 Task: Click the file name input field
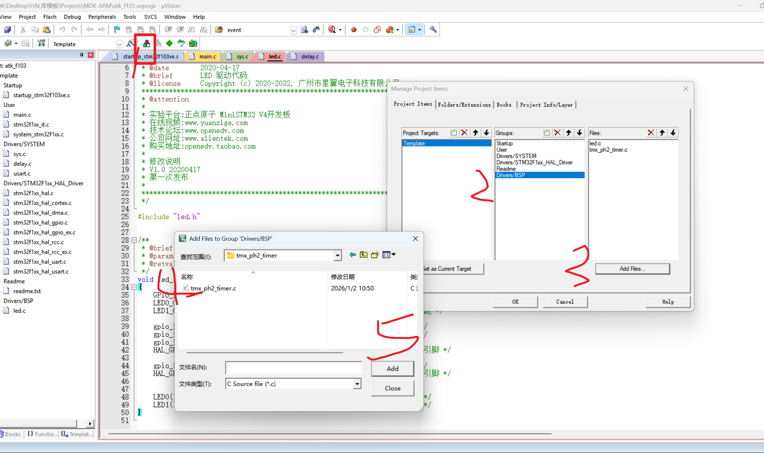(293, 367)
